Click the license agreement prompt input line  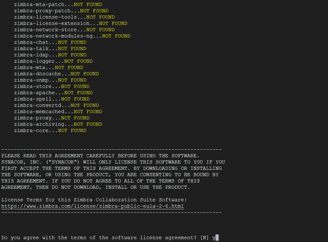pos(110,238)
